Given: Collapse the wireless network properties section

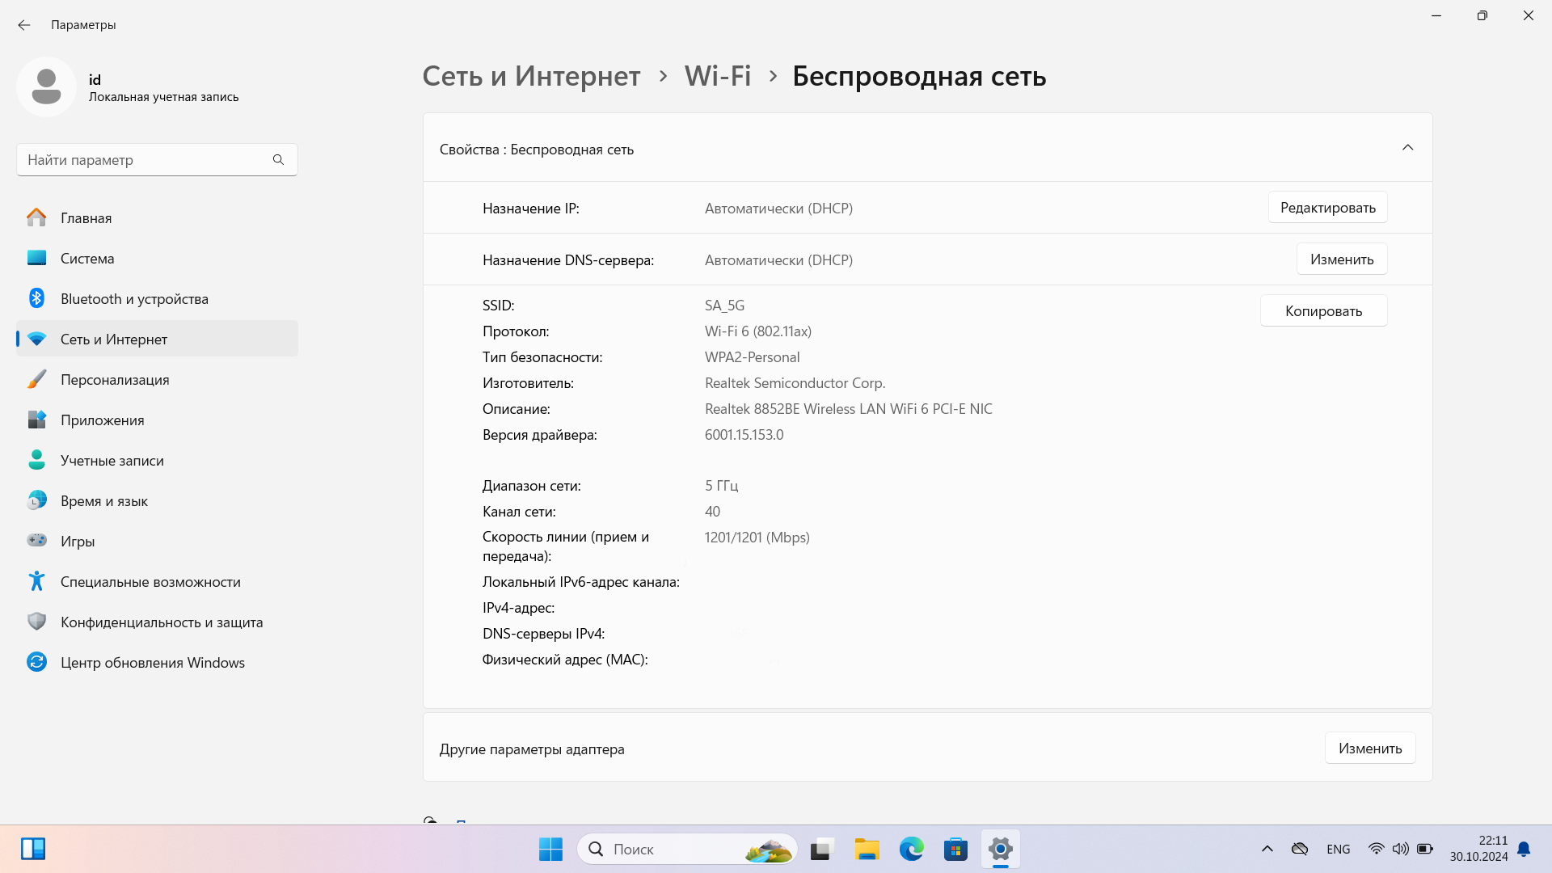Looking at the screenshot, I should 1407,148.
